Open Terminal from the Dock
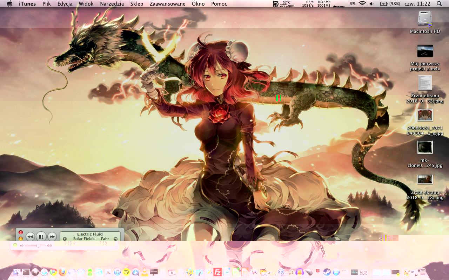449x280 pixels. [26, 272]
